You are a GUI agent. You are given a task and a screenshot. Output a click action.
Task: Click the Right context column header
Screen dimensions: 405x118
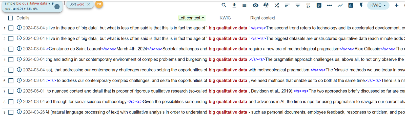(262, 18)
